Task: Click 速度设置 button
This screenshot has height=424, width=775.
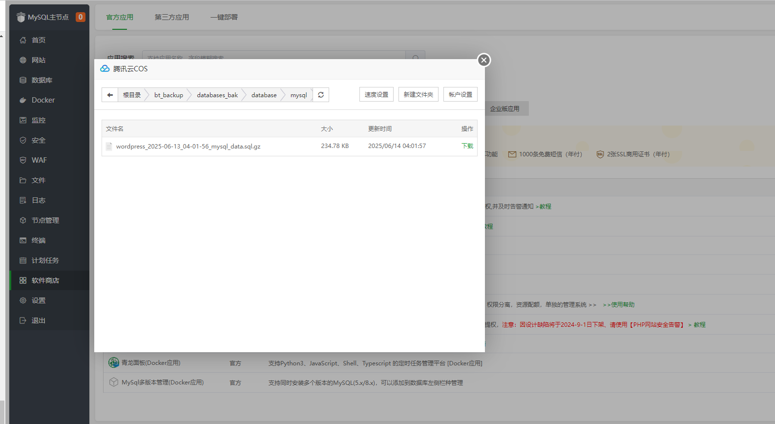Action: [377, 94]
